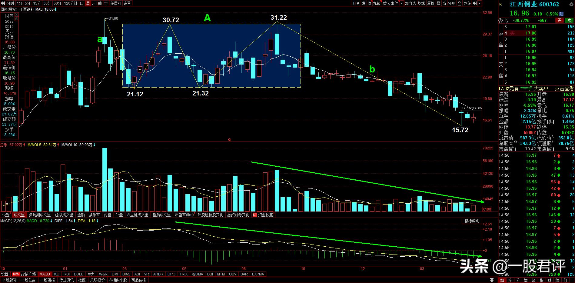Open 指标说明 indicator description

(x=472, y=221)
